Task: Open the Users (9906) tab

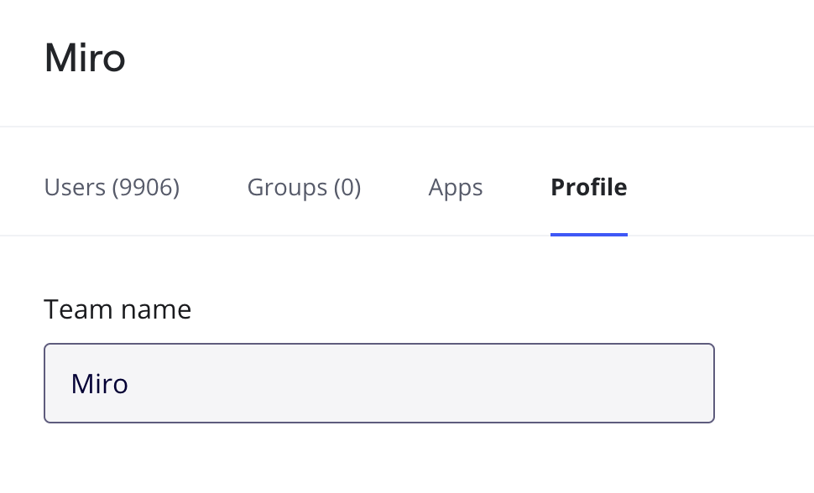Action: (x=112, y=187)
